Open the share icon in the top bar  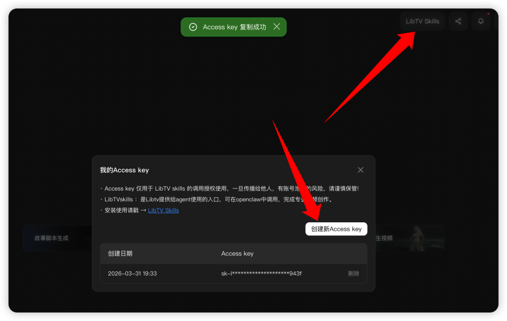pyautogui.click(x=458, y=21)
